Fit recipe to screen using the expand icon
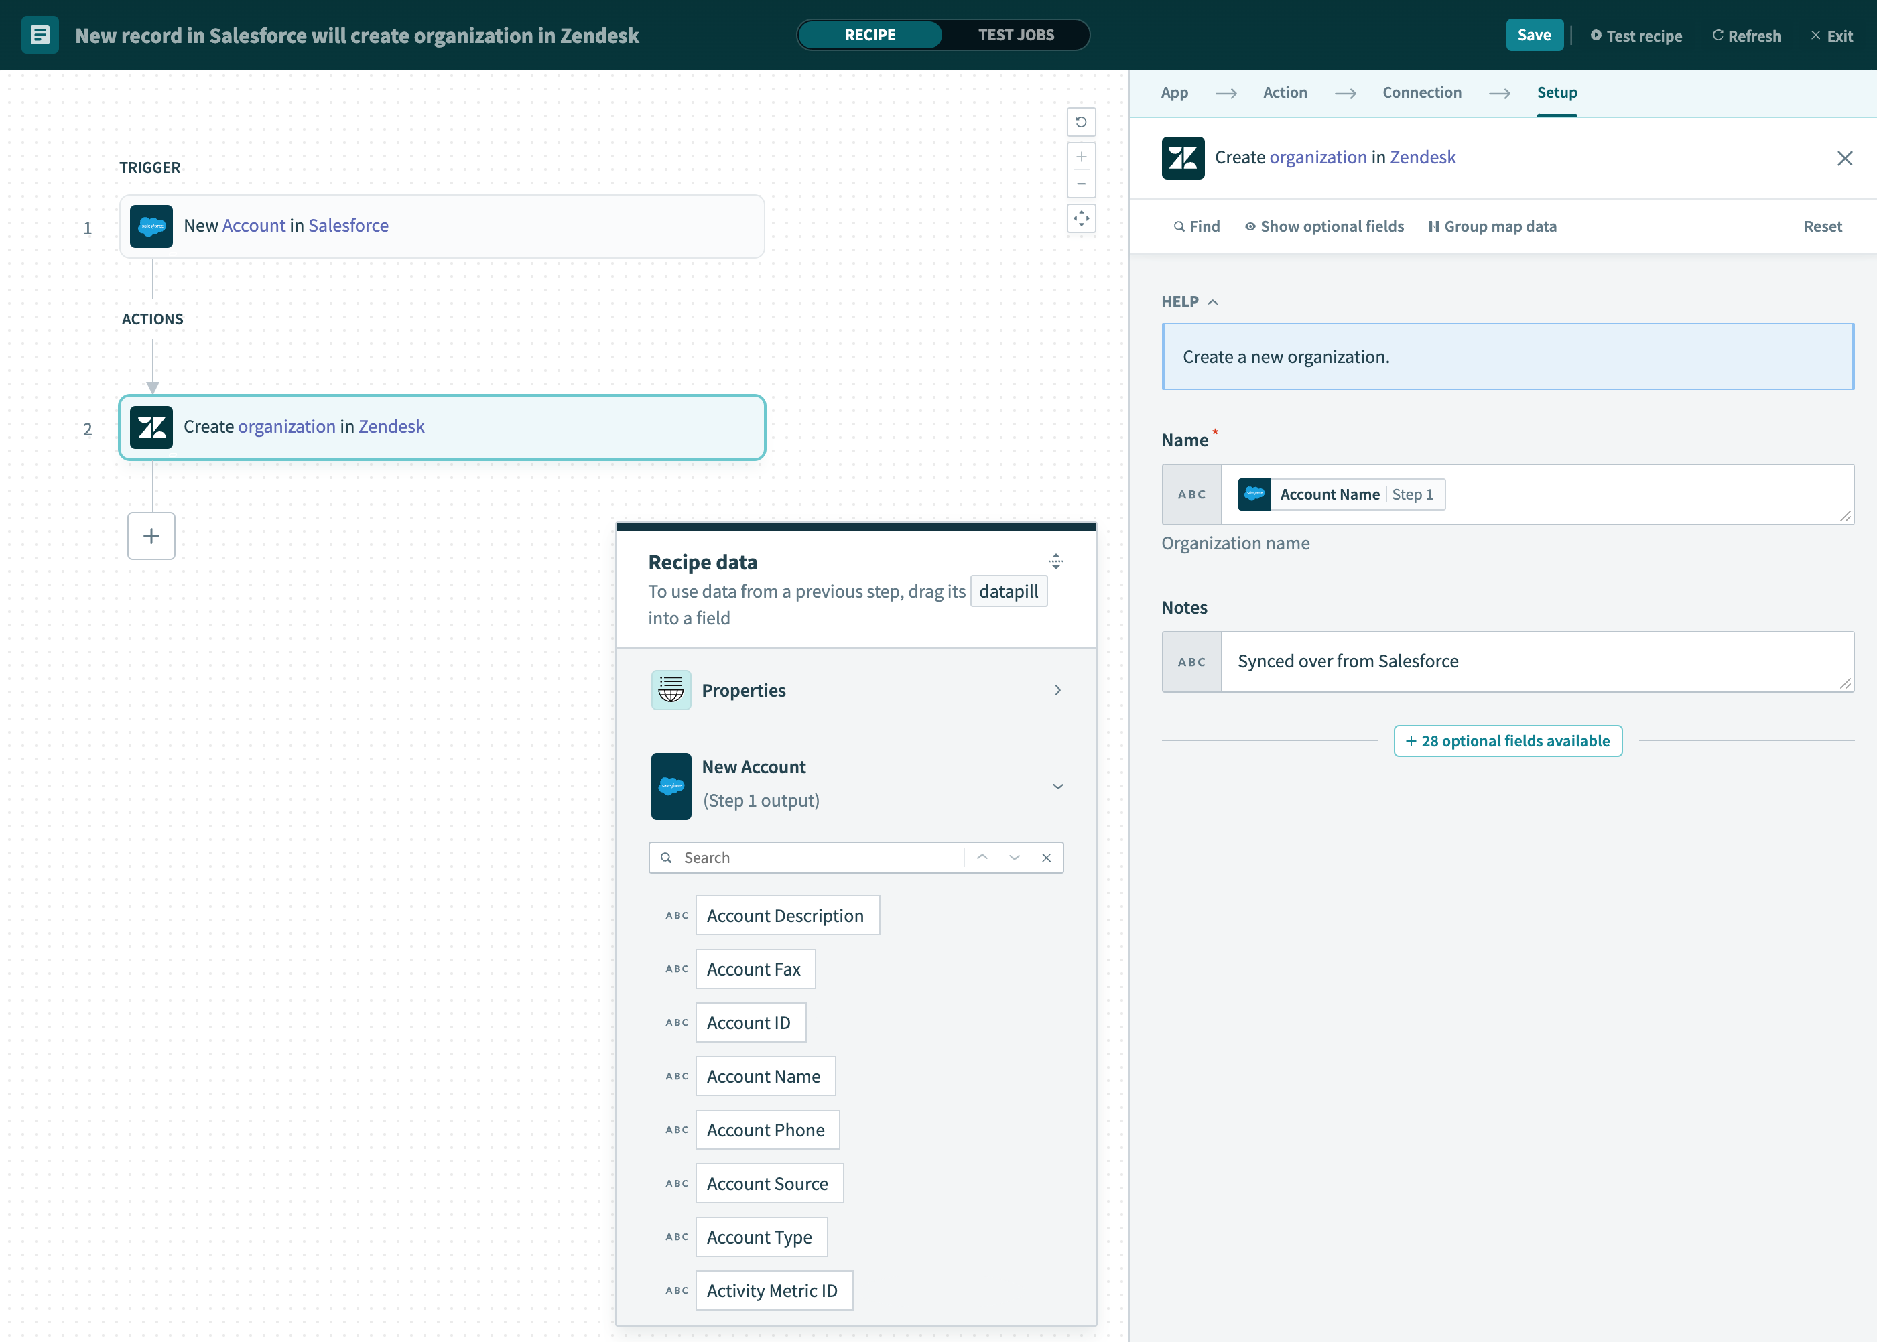 pos(1081,218)
